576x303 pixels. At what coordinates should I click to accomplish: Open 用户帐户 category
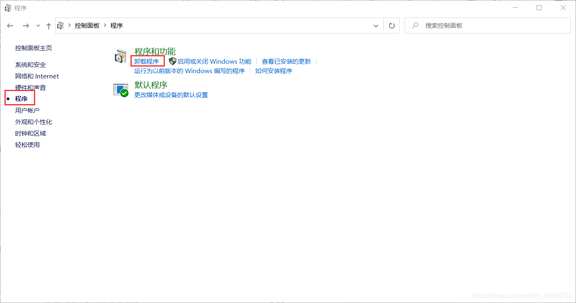[27, 110]
